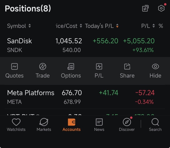Select the Accounts tab
The height and width of the screenshot is (148, 170).
coord(71,125)
